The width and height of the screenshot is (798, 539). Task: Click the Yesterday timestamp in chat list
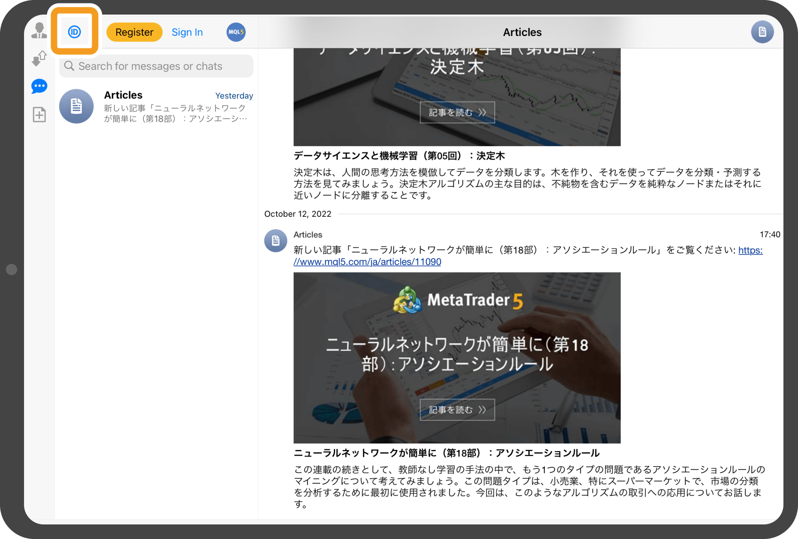(x=234, y=96)
